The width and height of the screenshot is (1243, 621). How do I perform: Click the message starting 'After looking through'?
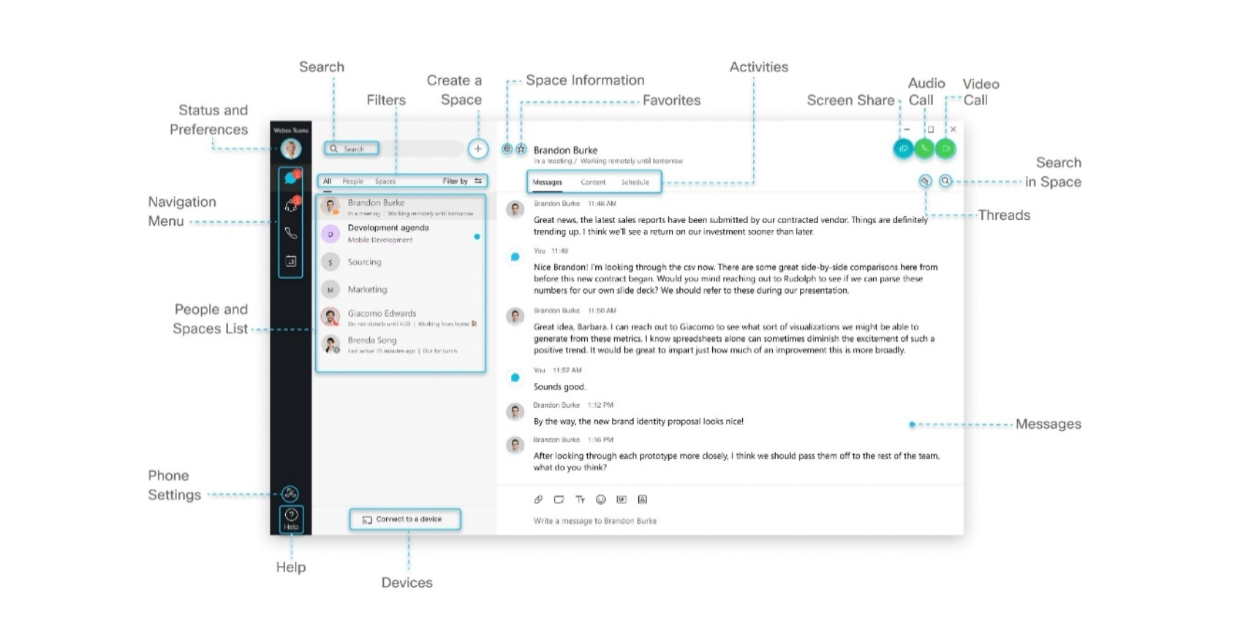(736, 462)
